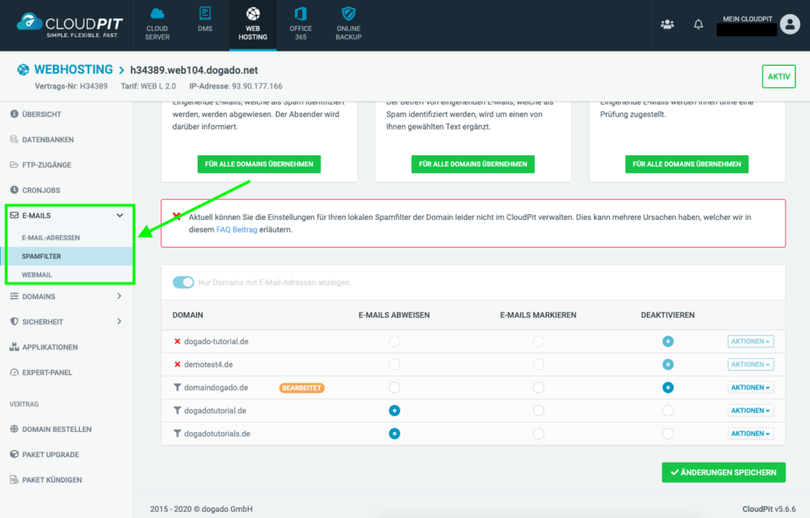Select 'E-Mails markieren' for dogadotutorial.de
The image size is (810, 518).
point(538,410)
